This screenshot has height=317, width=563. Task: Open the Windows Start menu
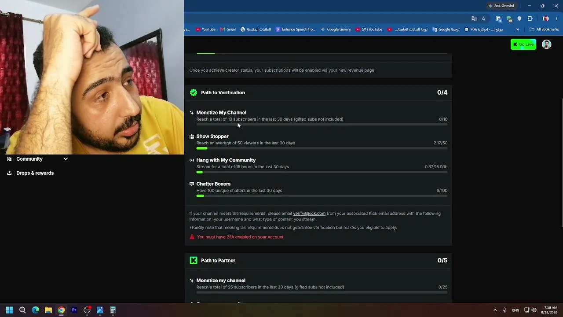click(10, 310)
